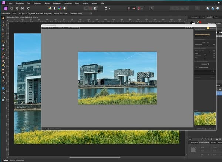
Task: Click the invert pixel selection icon
Action: point(95,9)
